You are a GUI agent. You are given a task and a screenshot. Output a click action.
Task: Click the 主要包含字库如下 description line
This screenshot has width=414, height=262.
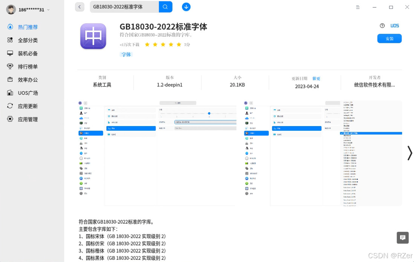98,229
